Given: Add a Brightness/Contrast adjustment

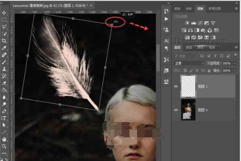Looking at the screenshot, I should [187, 23].
